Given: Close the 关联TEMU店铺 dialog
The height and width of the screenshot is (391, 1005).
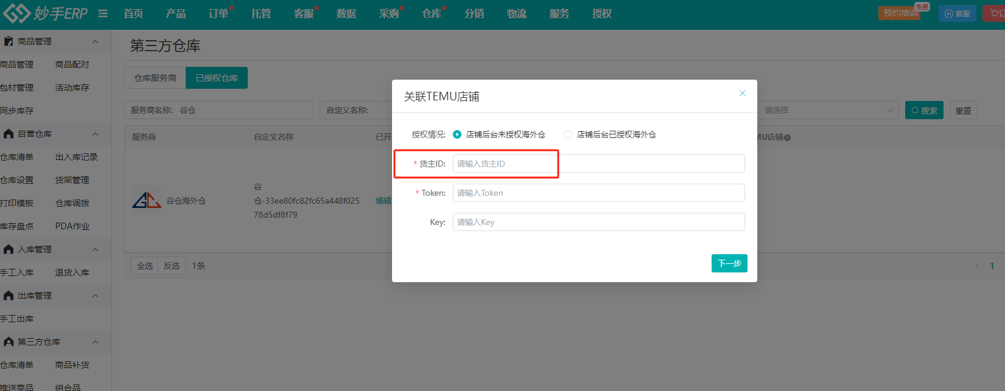Looking at the screenshot, I should [x=743, y=93].
